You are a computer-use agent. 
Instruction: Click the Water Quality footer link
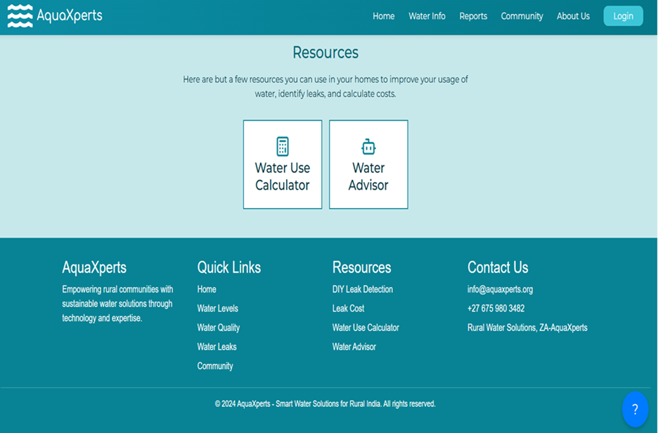(218, 328)
